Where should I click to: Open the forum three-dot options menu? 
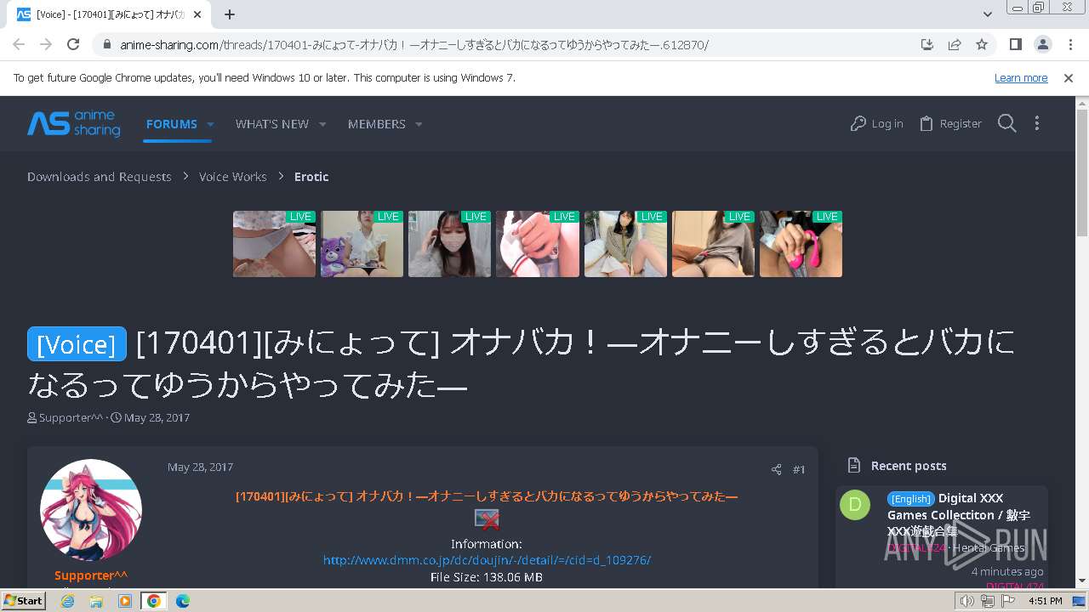tap(1036, 124)
